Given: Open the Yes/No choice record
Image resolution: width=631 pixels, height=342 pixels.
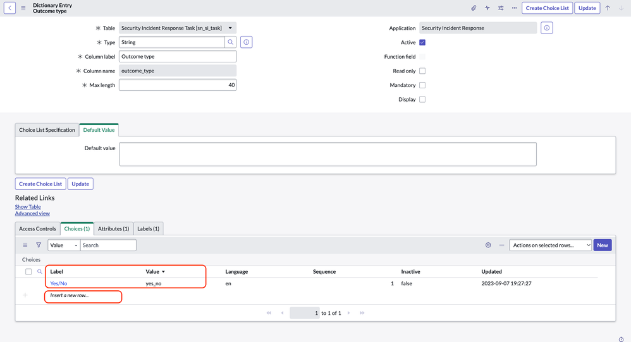Looking at the screenshot, I should 58,283.
